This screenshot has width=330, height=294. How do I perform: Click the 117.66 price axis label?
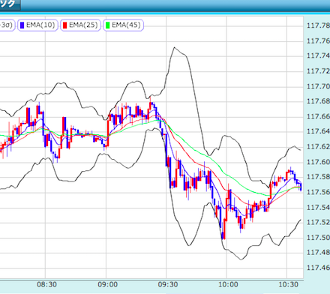[x=318, y=116]
